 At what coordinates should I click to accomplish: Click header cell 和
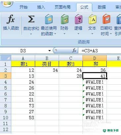(x=94, y=64)
